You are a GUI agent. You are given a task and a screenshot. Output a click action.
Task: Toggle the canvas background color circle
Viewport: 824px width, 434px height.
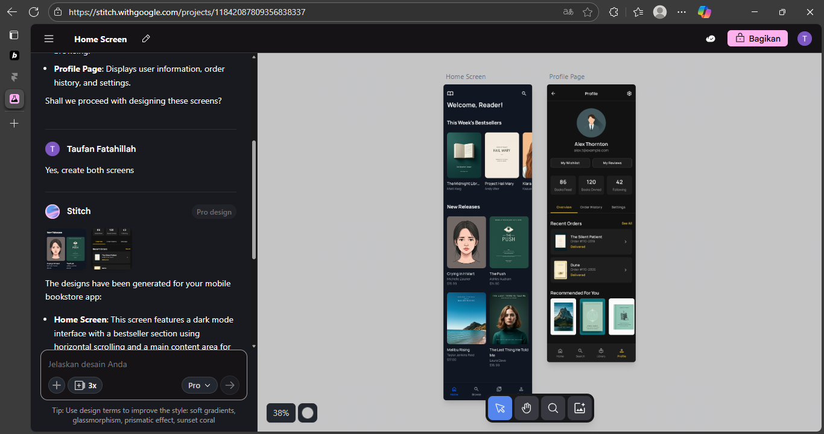pos(308,413)
